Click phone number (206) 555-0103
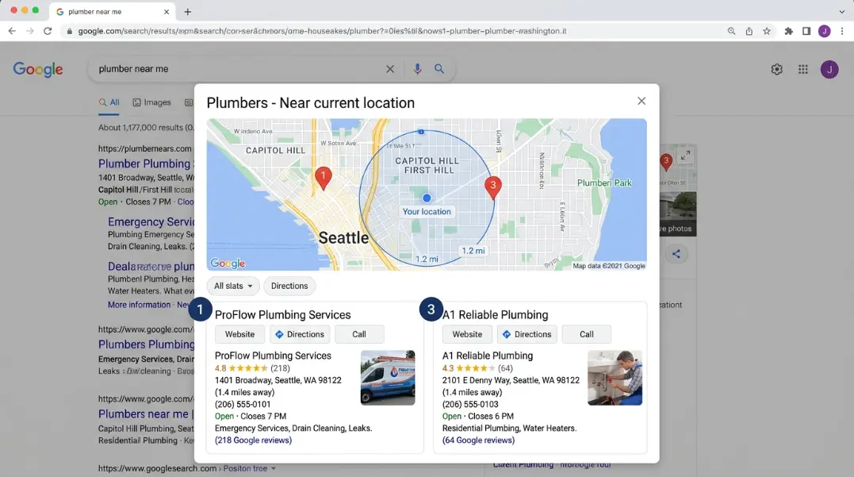Screen dimensions: 854x477 coord(470,404)
